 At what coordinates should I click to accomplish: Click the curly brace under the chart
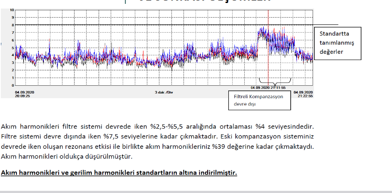(x=275, y=82)
